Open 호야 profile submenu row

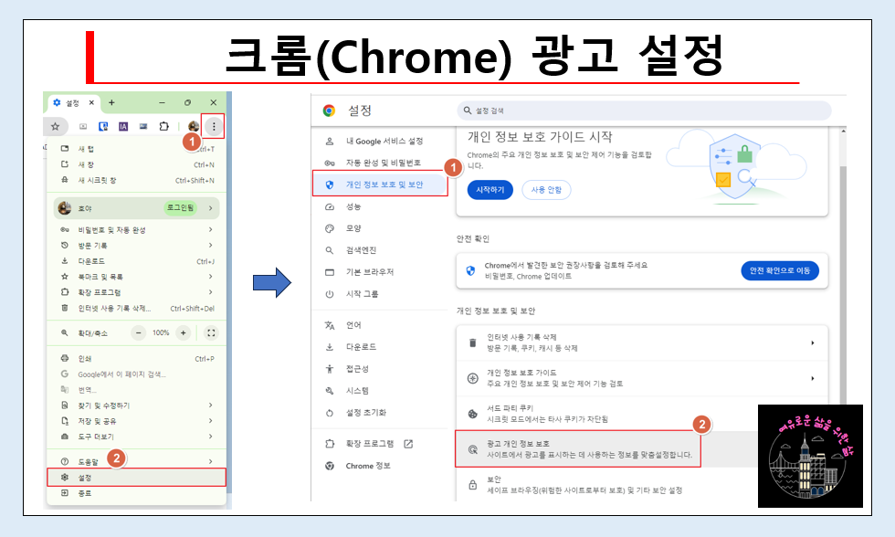[x=136, y=207]
